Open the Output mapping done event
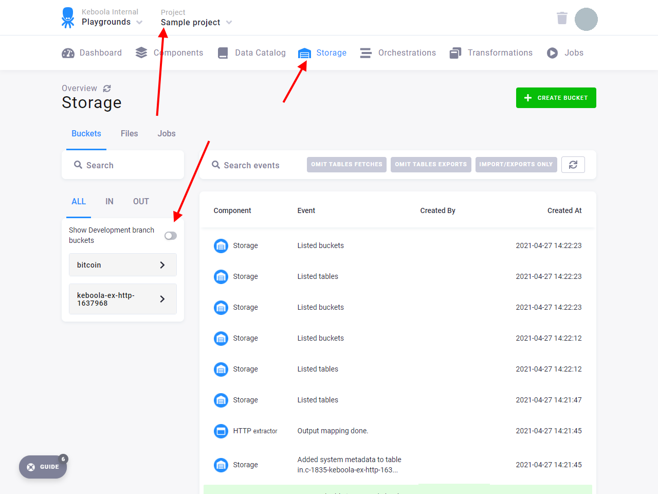The width and height of the screenshot is (658, 494). coord(333,431)
